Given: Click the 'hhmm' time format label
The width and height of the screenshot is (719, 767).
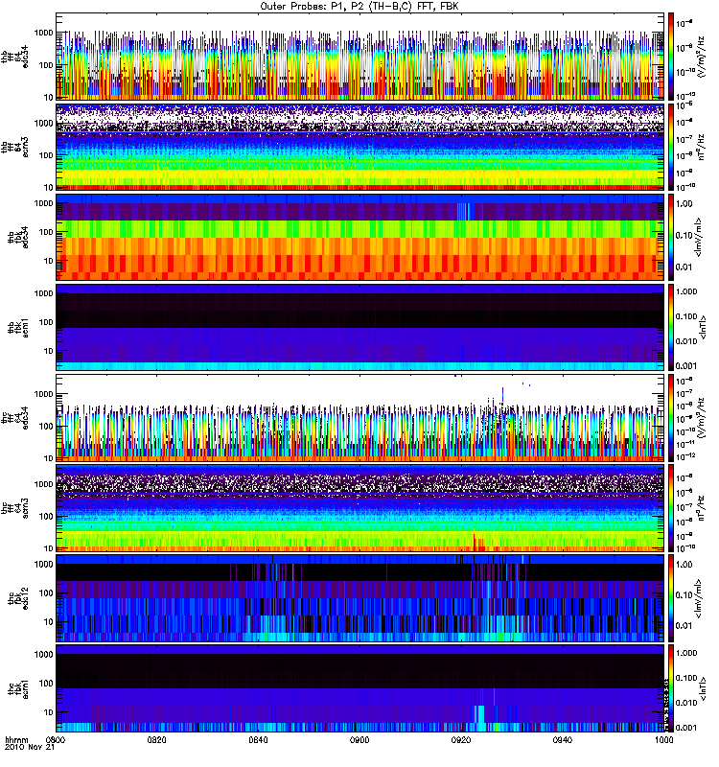Looking at the screenshot, I should point(15,740).
